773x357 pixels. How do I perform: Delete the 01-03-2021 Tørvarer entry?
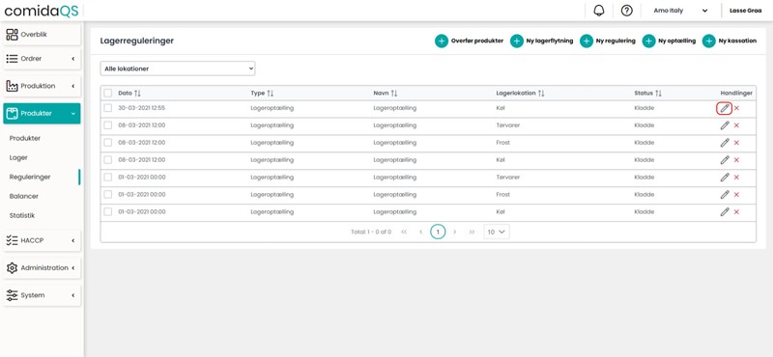736,178
